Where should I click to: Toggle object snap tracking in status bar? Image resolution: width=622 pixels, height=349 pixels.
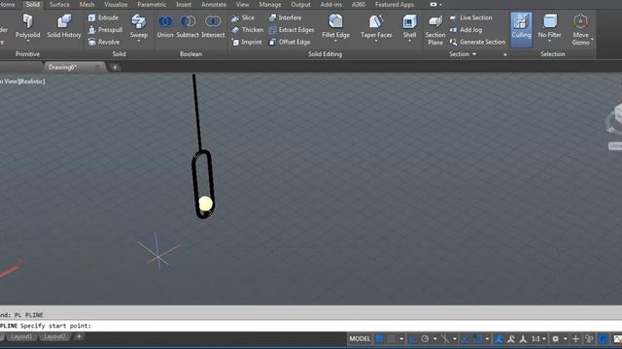[x=445, y=338]
